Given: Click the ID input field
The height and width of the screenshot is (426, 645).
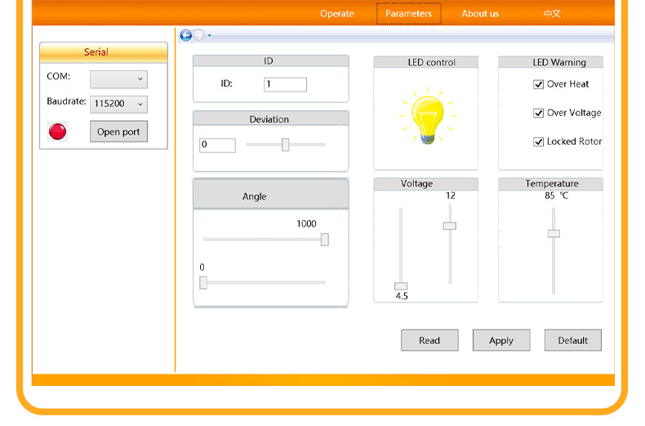Looking at the screenshot, I should tap(285, 84).
